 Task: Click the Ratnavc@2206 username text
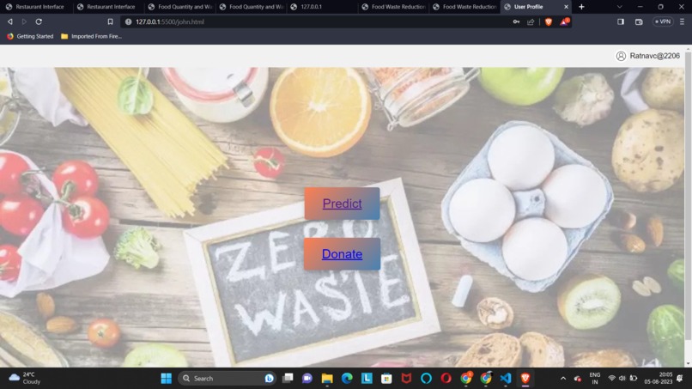(654, 56)
